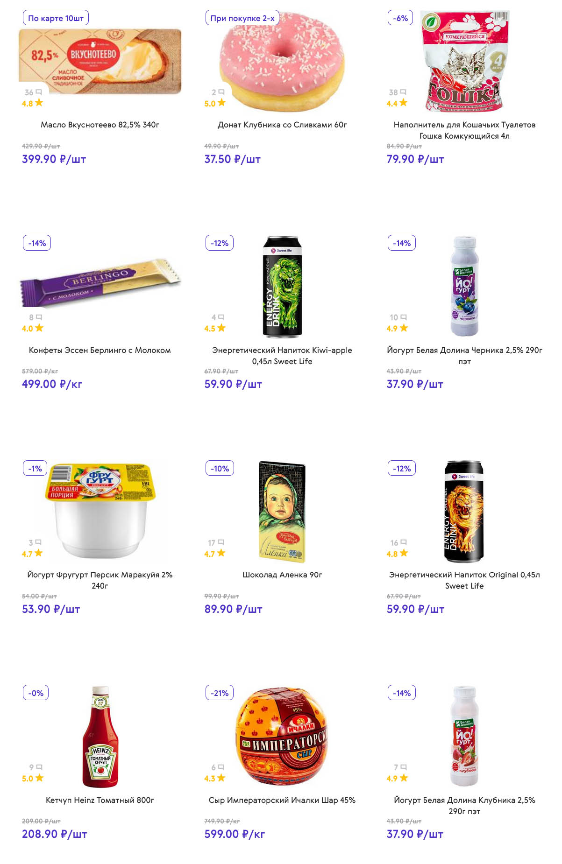Open Масло Вкуснотеево 82,5% 340г product link
This screenshot has width=562, height=864.
pos(100,125)
